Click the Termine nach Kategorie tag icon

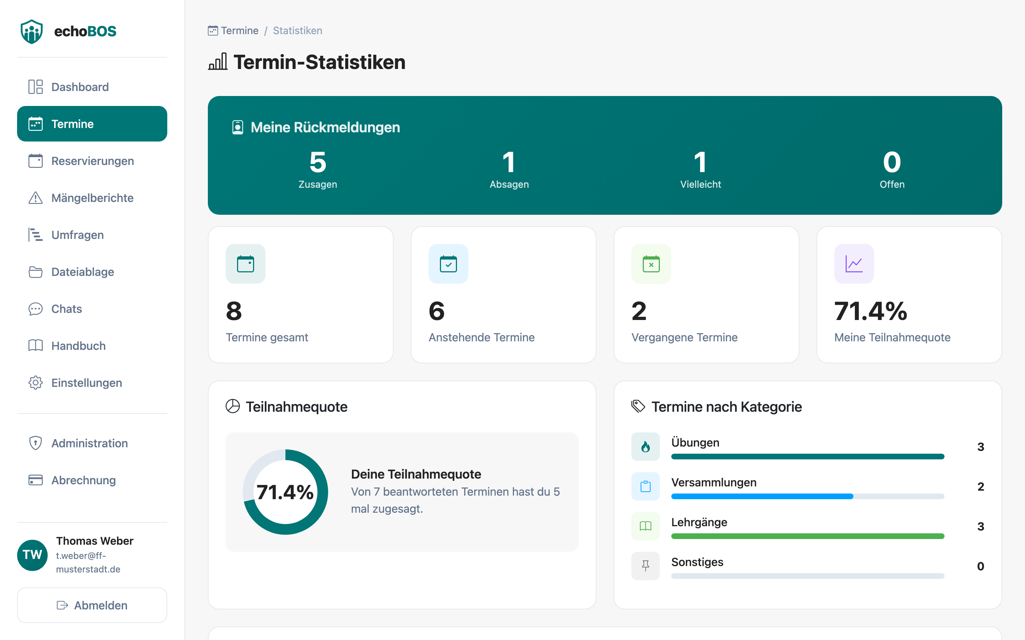pyautogui.click(x=638, y=406)
